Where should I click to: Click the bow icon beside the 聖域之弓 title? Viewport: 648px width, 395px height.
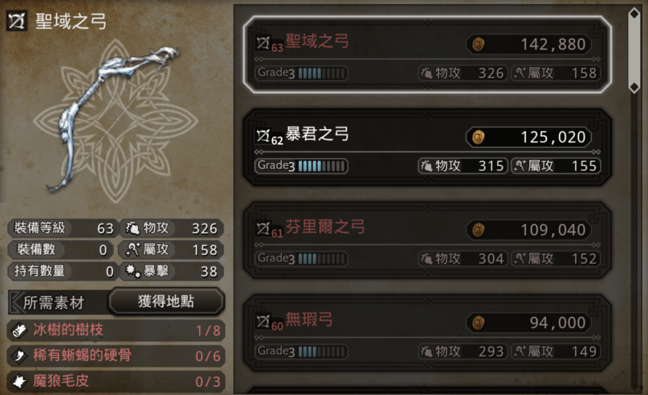17,22
